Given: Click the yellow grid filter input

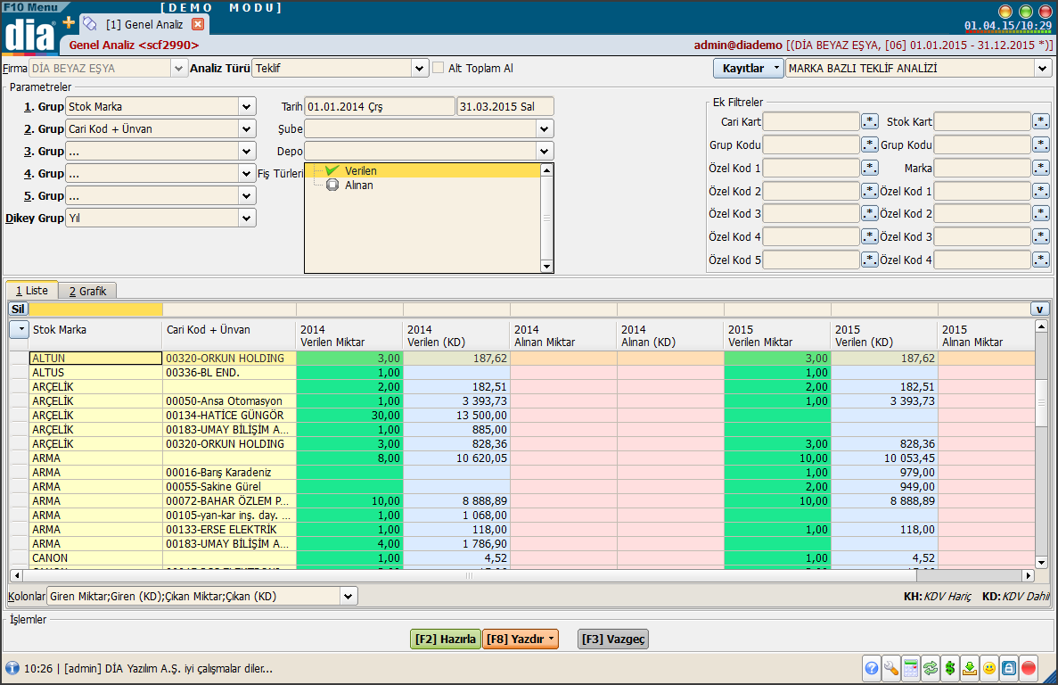Looking at the screenshot, I should click(x=95, y=309).
